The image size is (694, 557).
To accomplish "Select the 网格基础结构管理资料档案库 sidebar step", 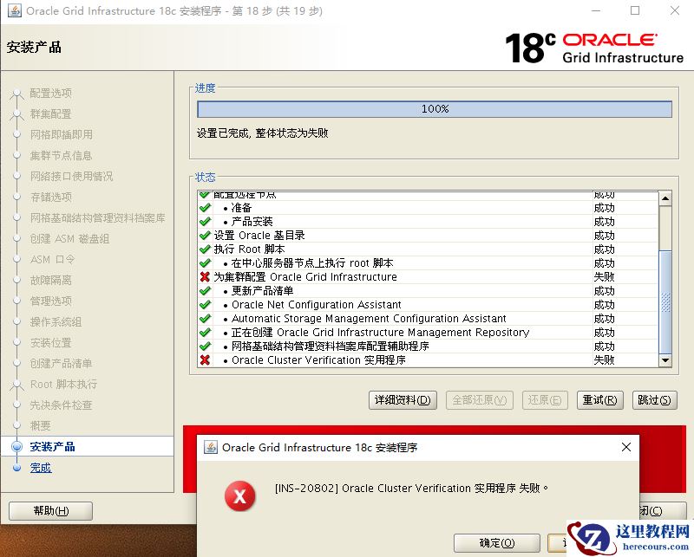I will pos(97,218).
